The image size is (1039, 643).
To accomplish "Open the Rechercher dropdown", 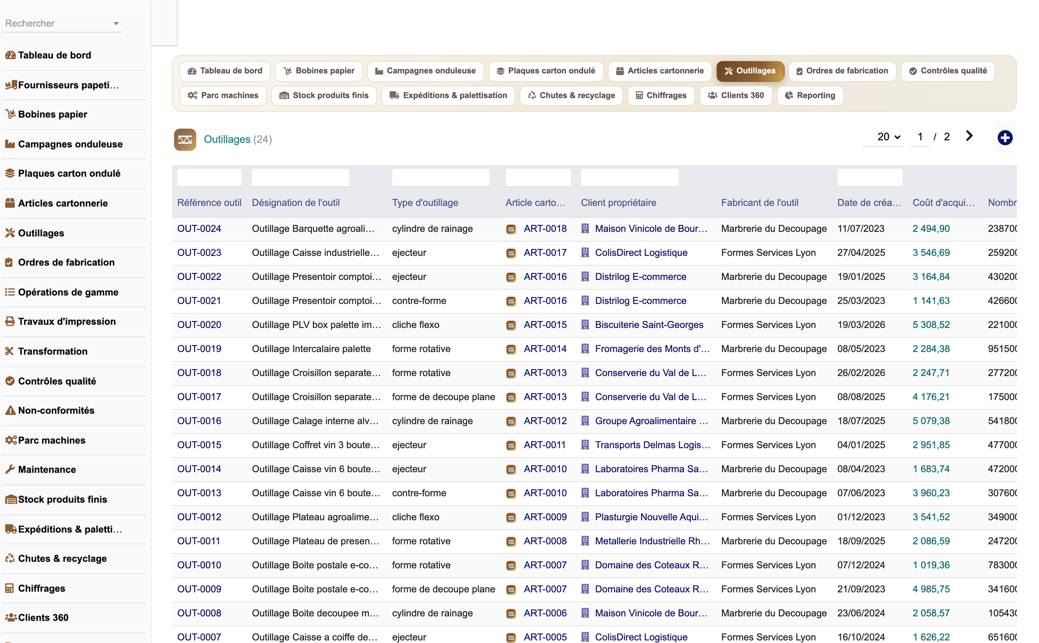I will 62,23.
